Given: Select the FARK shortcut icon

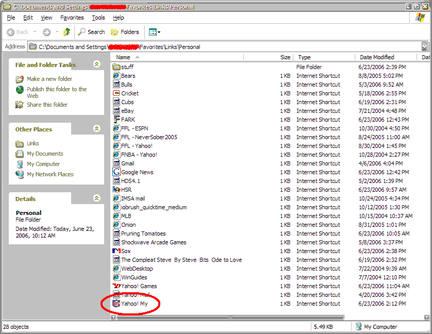Looking at the screenshot, I should click(117, 120).
